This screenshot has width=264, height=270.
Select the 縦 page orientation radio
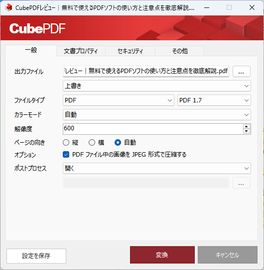tap(66, 143)
